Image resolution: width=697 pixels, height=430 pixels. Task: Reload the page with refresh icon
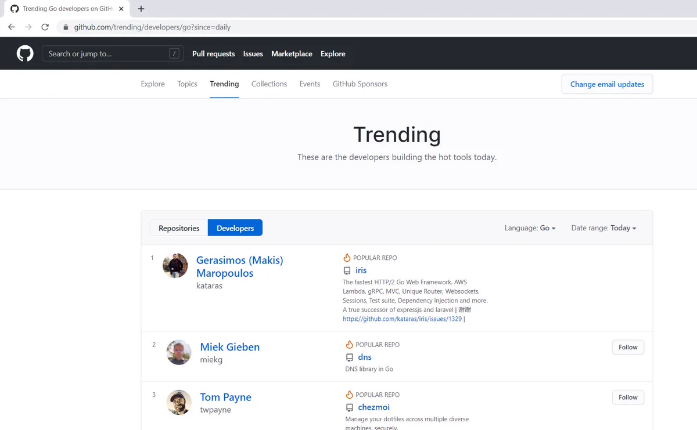tap(45, 27)
